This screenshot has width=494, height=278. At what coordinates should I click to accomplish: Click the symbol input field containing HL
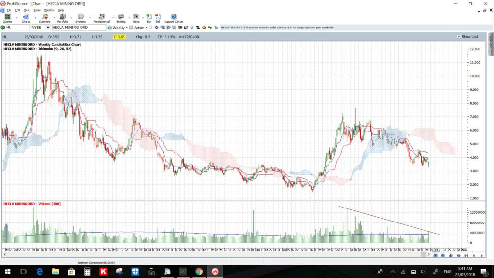pyautogui.click(x=18, y=28)
